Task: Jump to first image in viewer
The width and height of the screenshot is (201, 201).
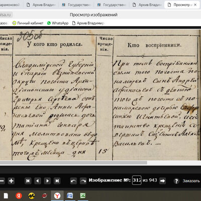Action: pyautogui.click(x=28, y=181)
